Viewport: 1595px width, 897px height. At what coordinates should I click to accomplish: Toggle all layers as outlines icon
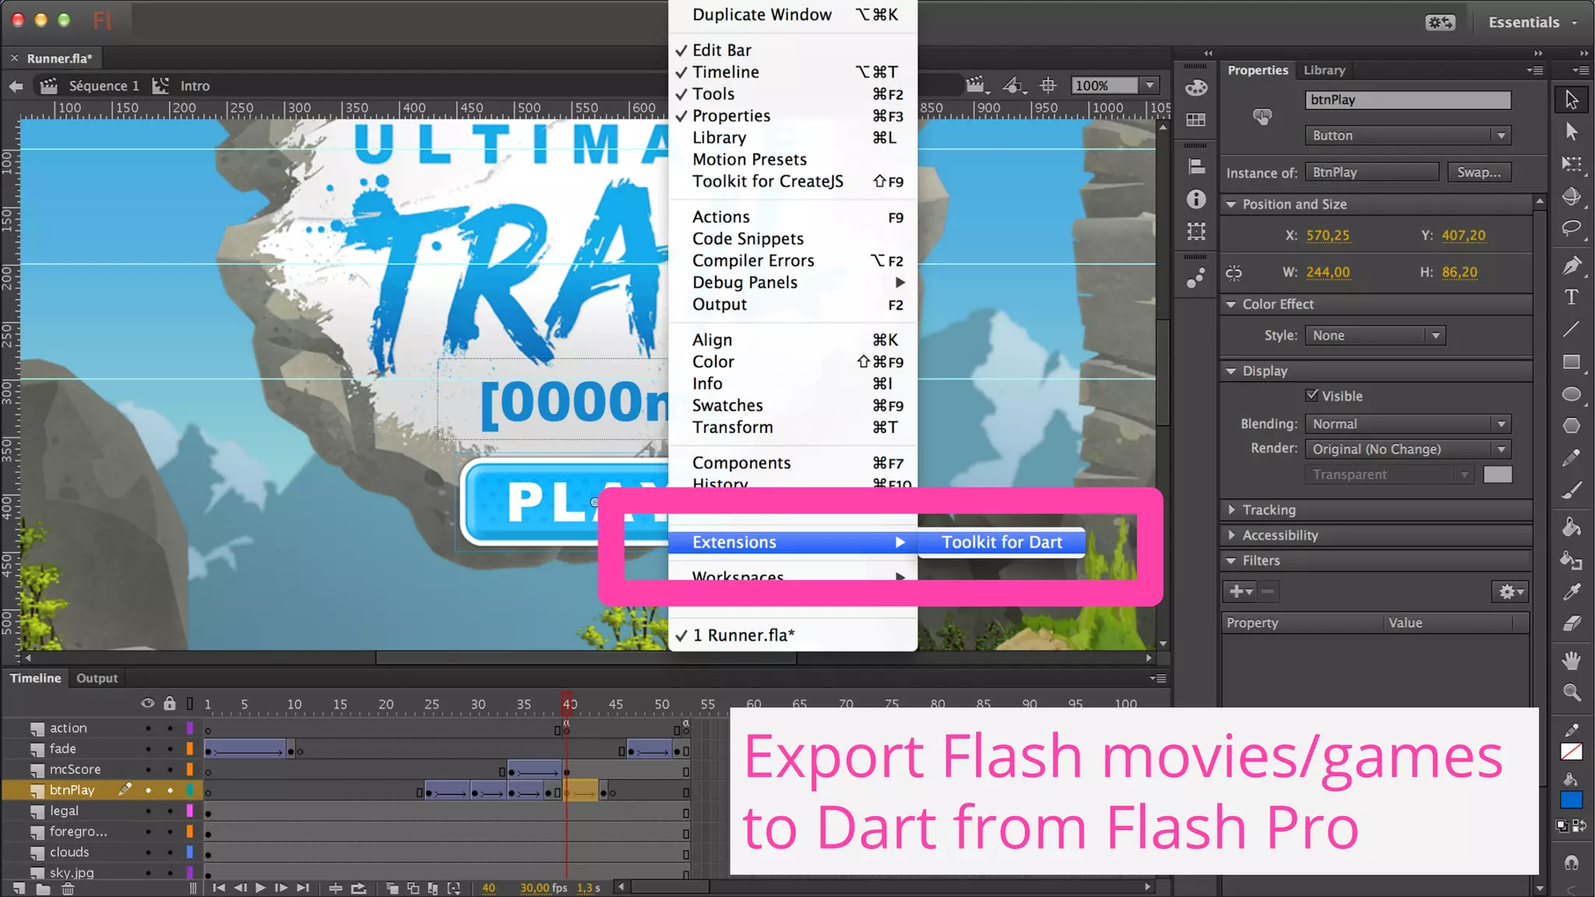click(x=190, y=704)
